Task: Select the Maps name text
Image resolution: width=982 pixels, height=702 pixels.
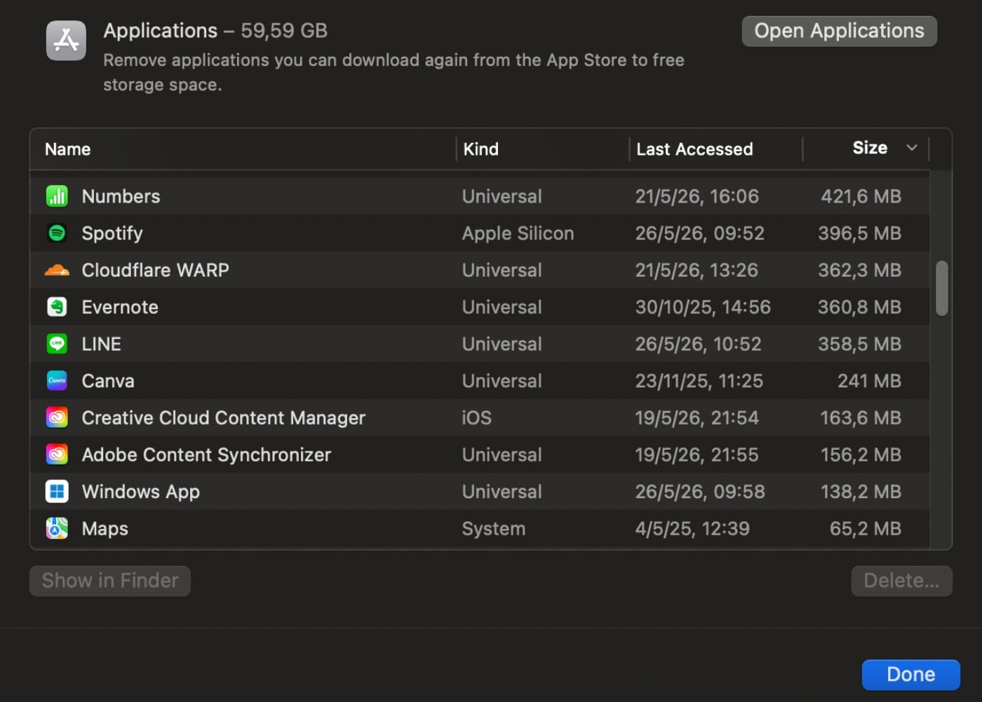Action: click(x=105, y=529)
